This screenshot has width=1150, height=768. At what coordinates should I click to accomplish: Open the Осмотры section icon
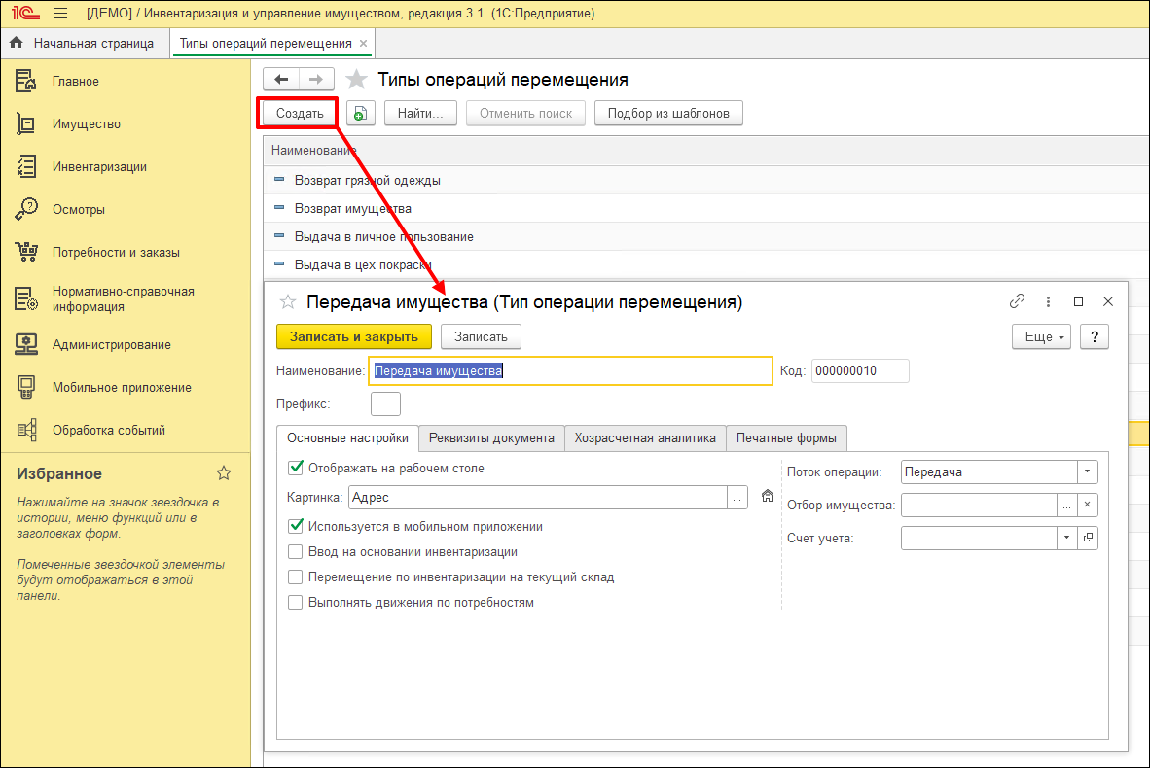(25, 210)
